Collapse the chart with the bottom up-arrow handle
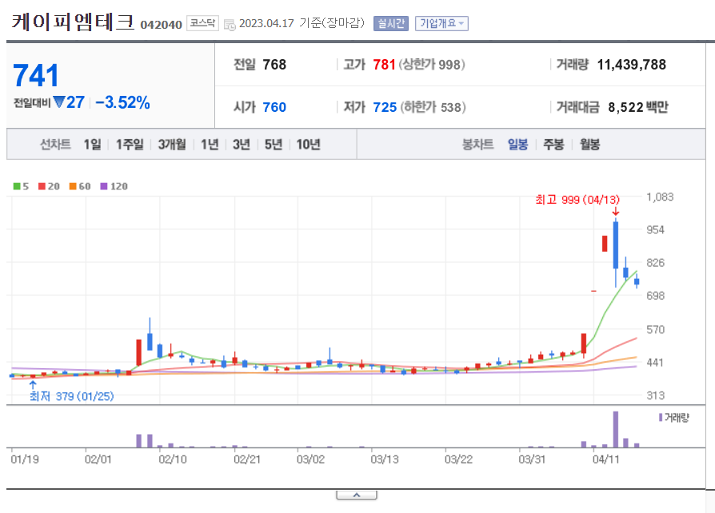 pyautogui.click(x=357, y=495)
